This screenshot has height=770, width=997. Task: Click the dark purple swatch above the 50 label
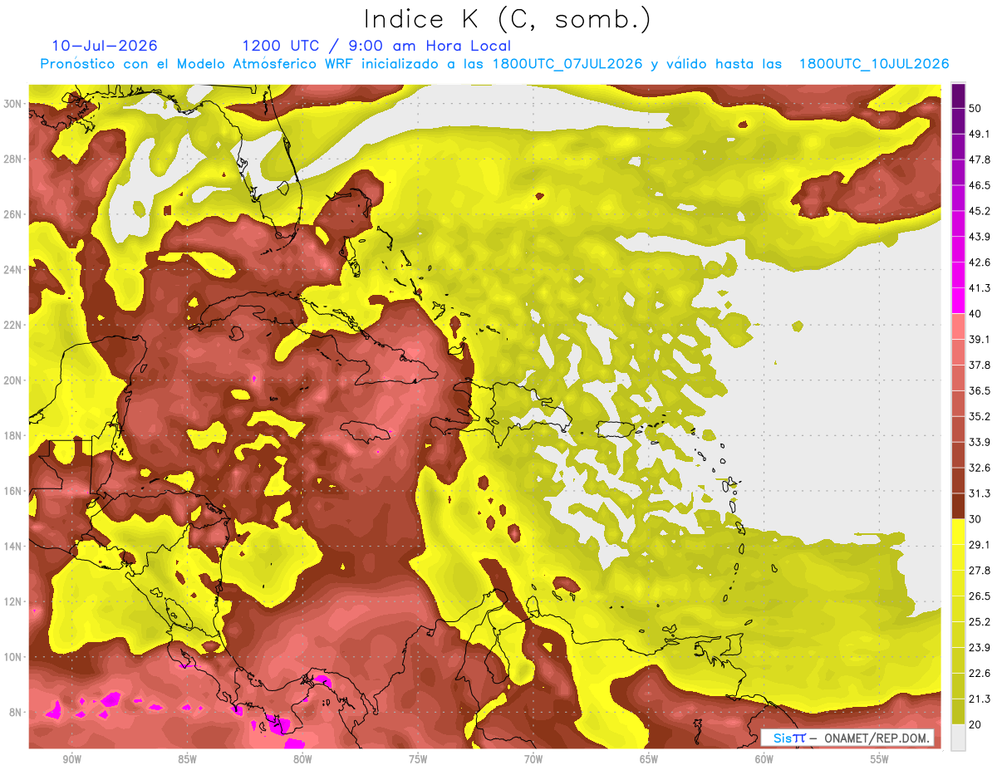coord(958,96)
